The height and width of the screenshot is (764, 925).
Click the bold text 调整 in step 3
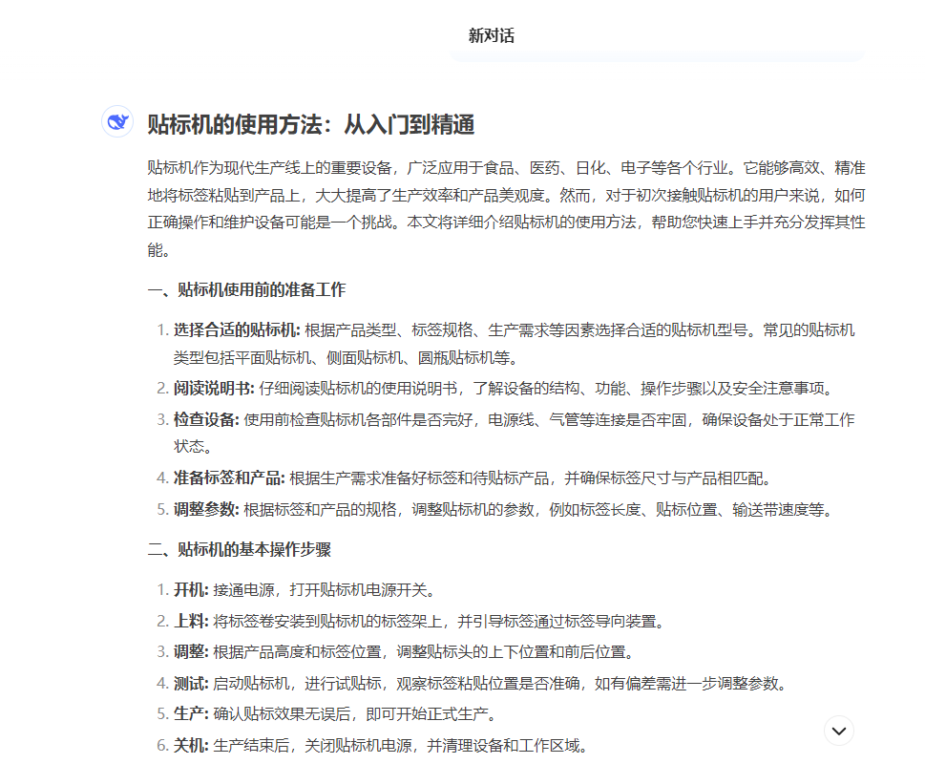(x=191, y=652)
